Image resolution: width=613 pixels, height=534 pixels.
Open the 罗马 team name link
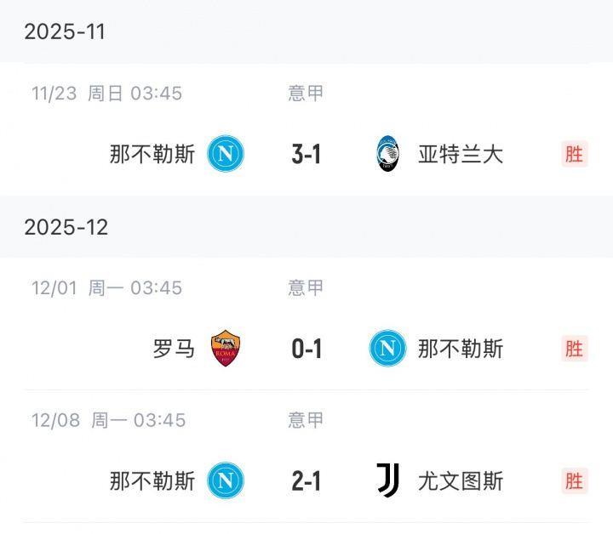[174, 349]
